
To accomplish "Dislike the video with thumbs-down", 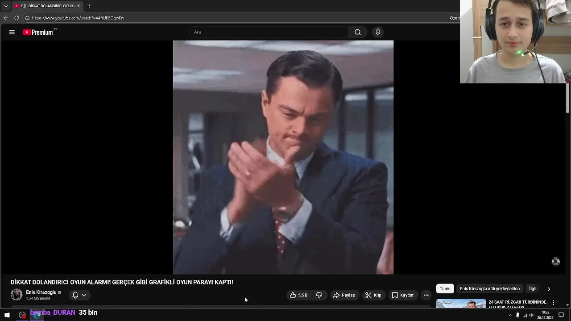I will click(319, 295).
